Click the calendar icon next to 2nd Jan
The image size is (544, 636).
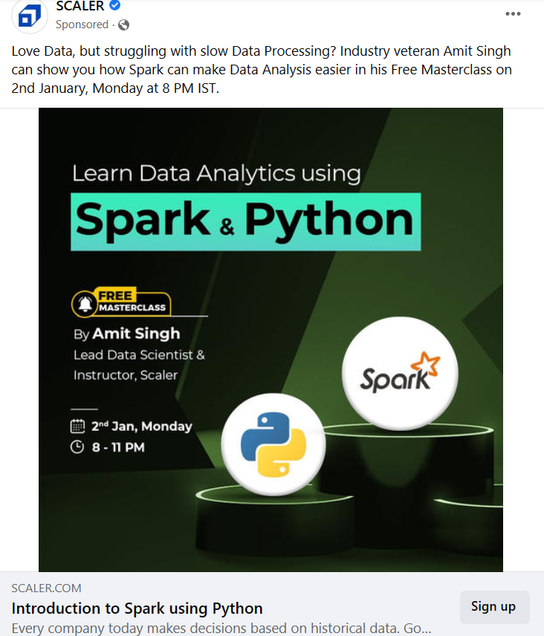(x=77, y=426)
